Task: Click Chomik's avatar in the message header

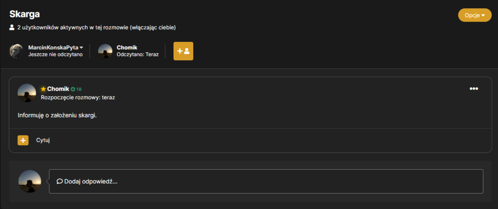Action: (x=27, y=93)
